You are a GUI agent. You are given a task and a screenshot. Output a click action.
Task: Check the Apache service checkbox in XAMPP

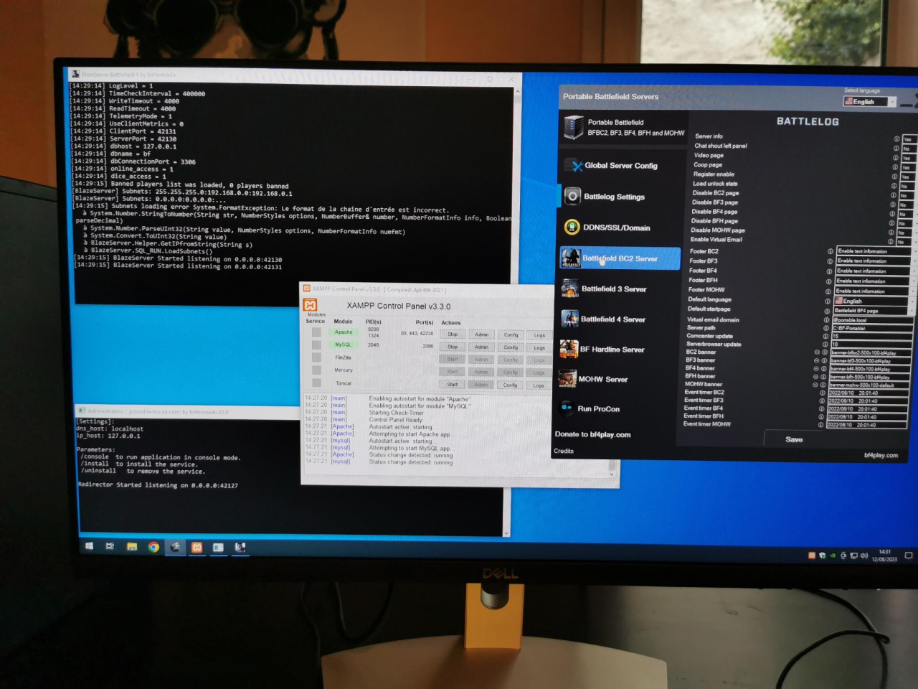click(x=316, y=332)
